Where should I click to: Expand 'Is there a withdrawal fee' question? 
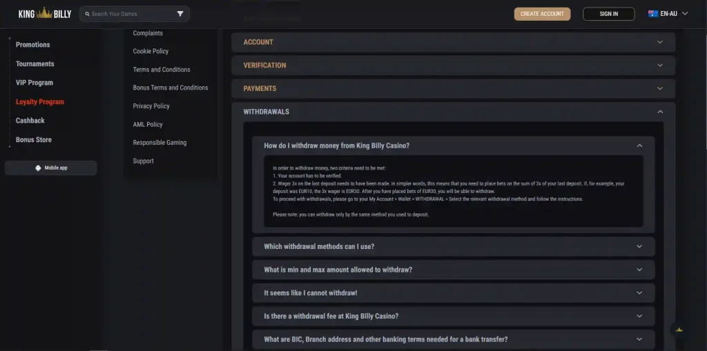point(453,317)
